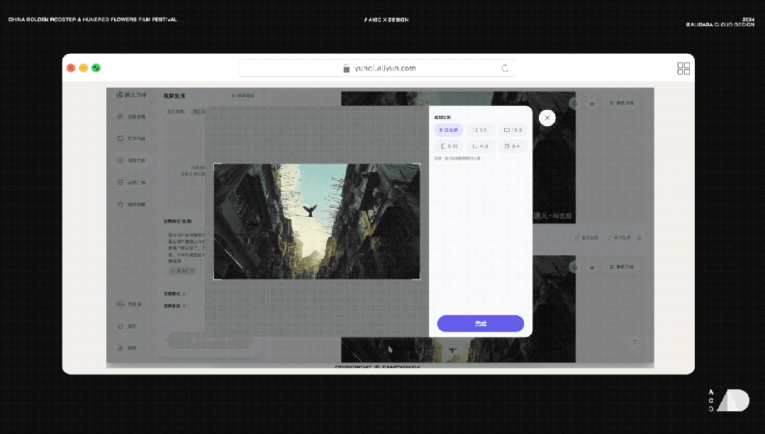Select the original ratio crop option

point(448,130)
